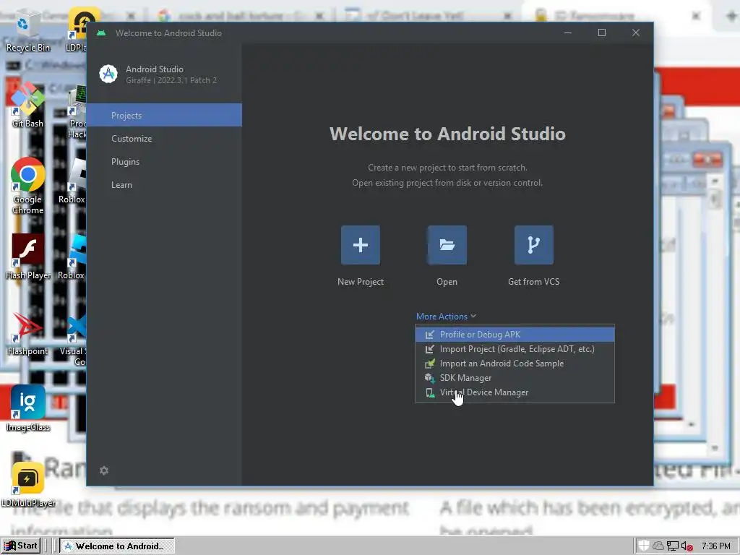Click the Profile or Debug APK icon
This screenshot has height=555, width=740.
pyautogui.click(x=429, y=335)
